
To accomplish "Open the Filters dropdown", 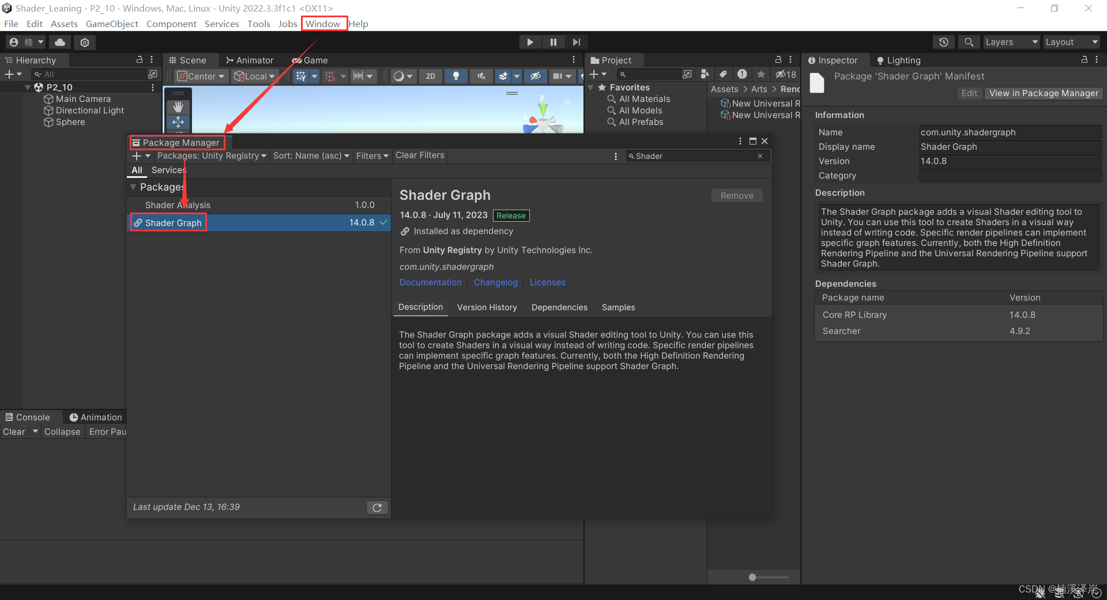I will pos(372,156).
